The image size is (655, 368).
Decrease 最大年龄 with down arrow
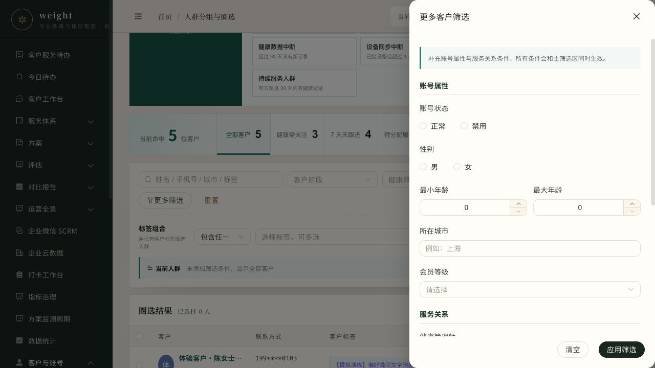coord(632,211)
